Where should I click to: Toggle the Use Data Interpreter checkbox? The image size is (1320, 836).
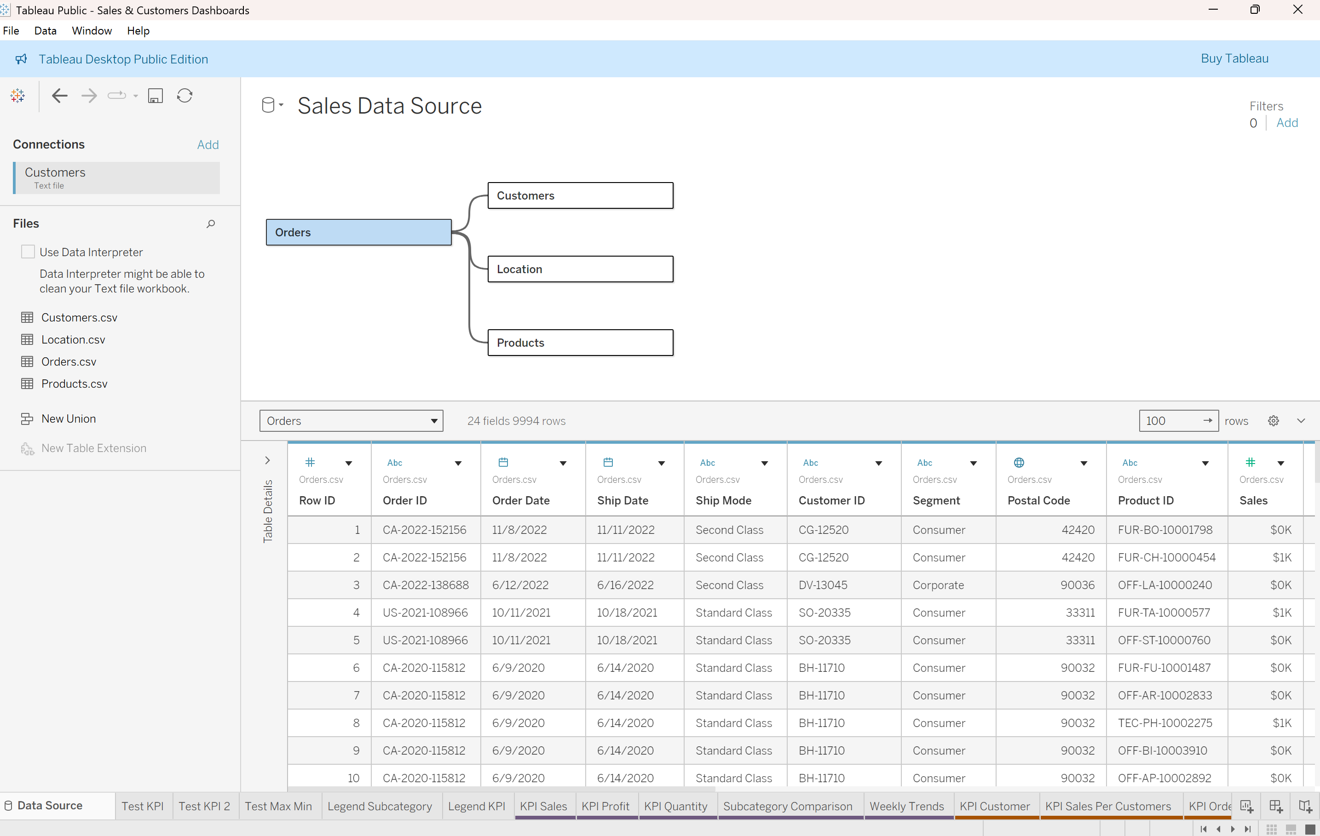point(28,252)
